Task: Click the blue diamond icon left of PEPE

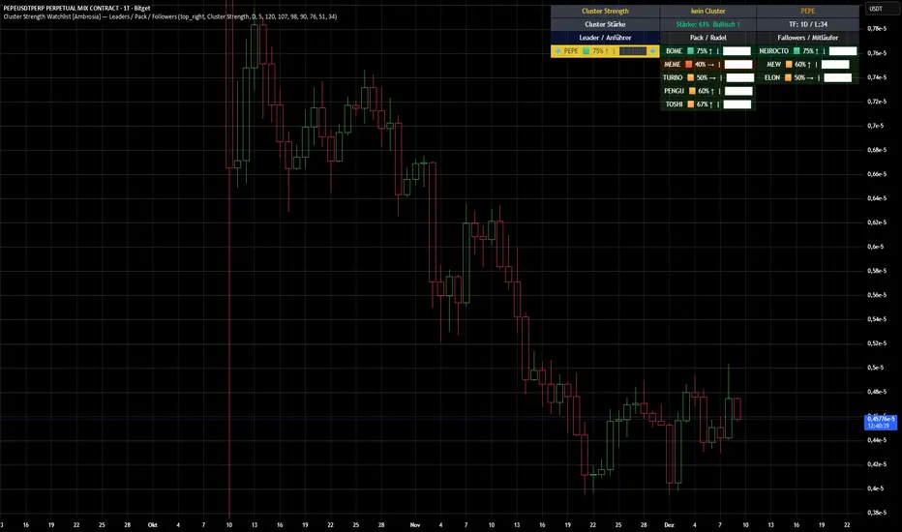Action: (x=556, y=50)
